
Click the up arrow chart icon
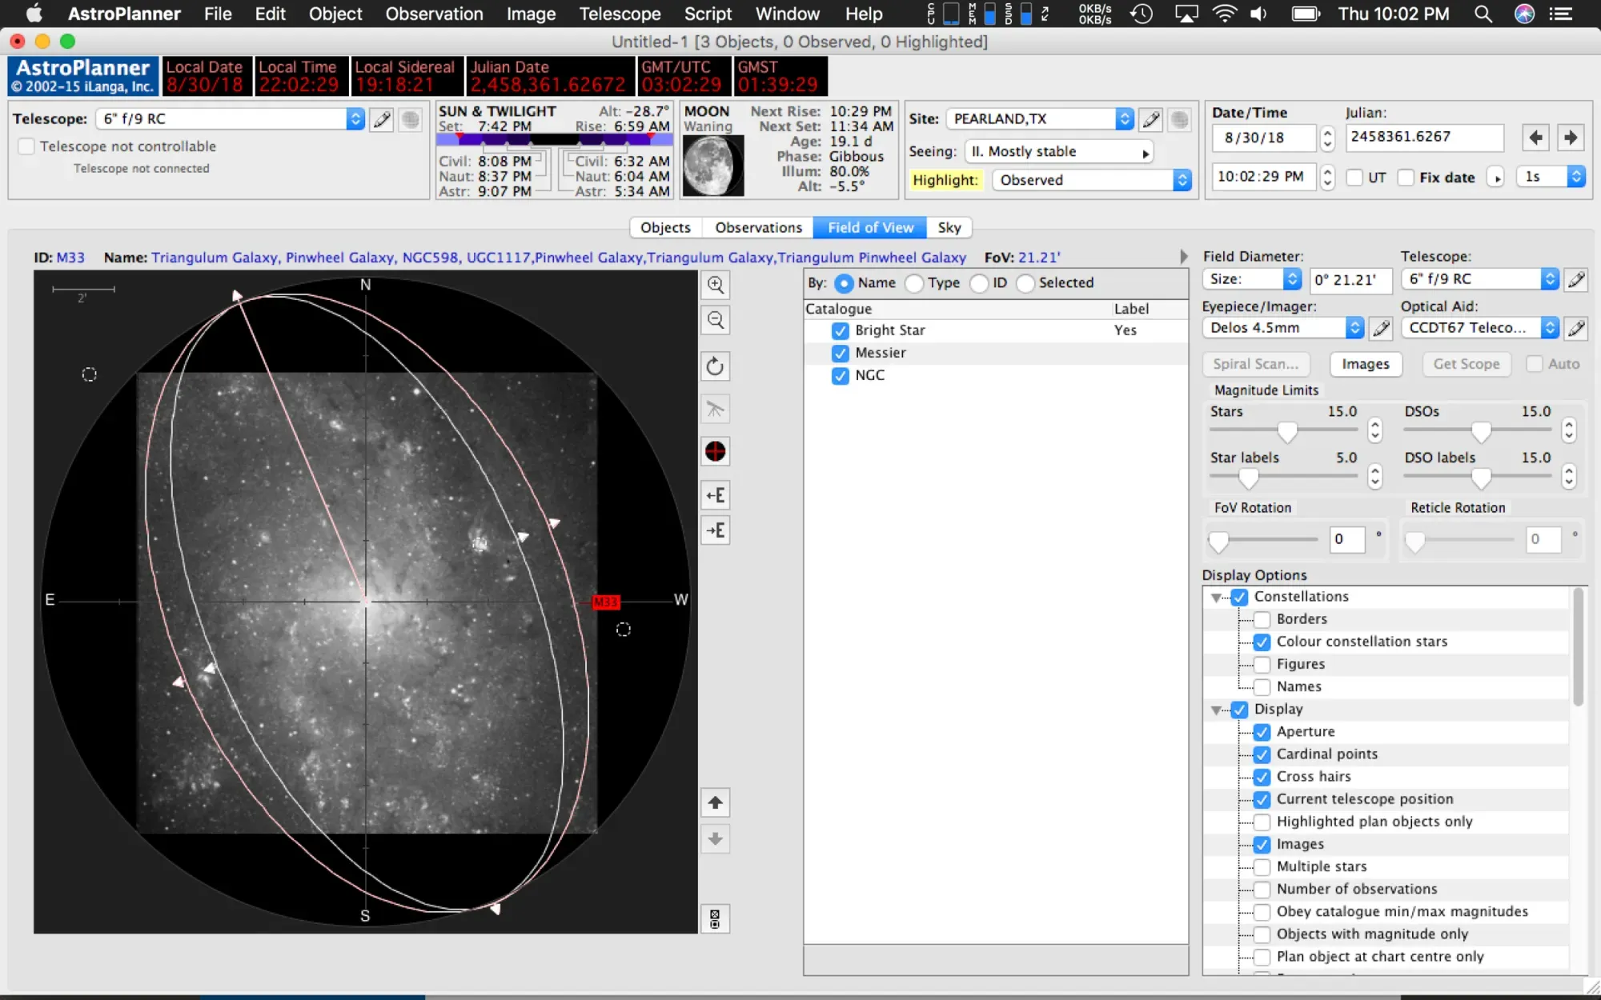(715, 802)
